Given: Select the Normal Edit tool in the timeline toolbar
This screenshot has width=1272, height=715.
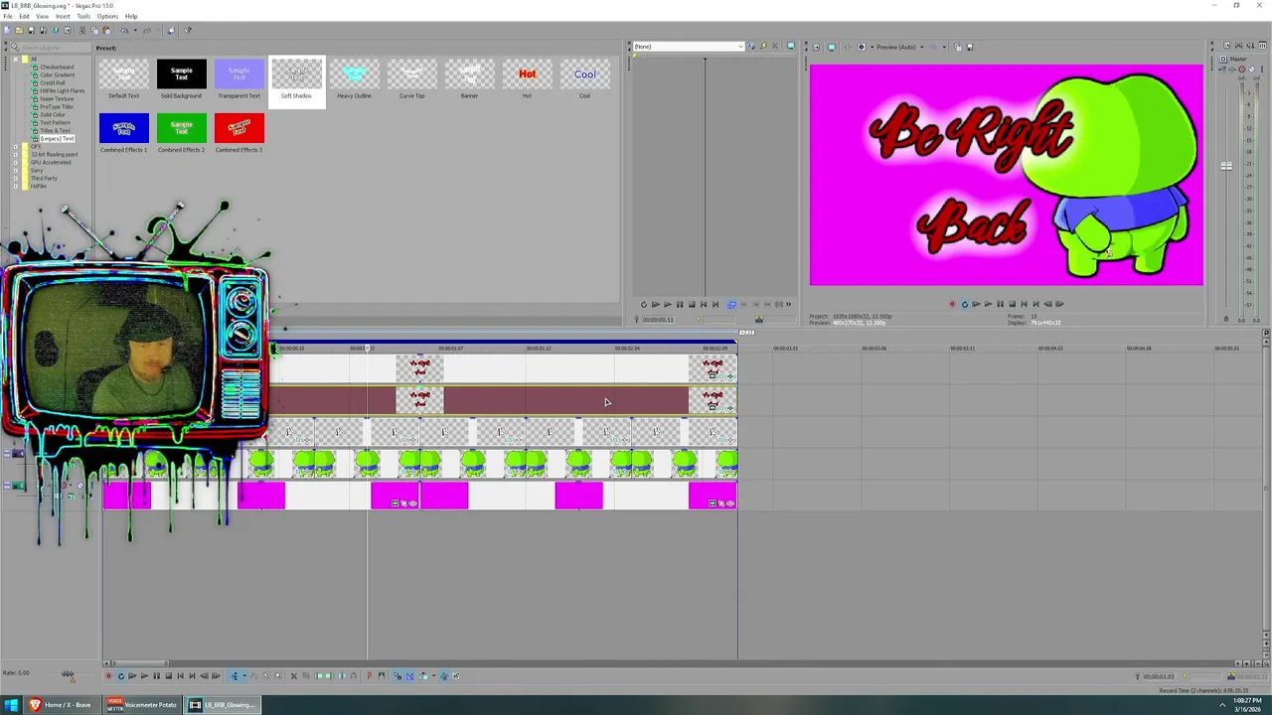Looking at the screenshot, I should coord(235,676).
